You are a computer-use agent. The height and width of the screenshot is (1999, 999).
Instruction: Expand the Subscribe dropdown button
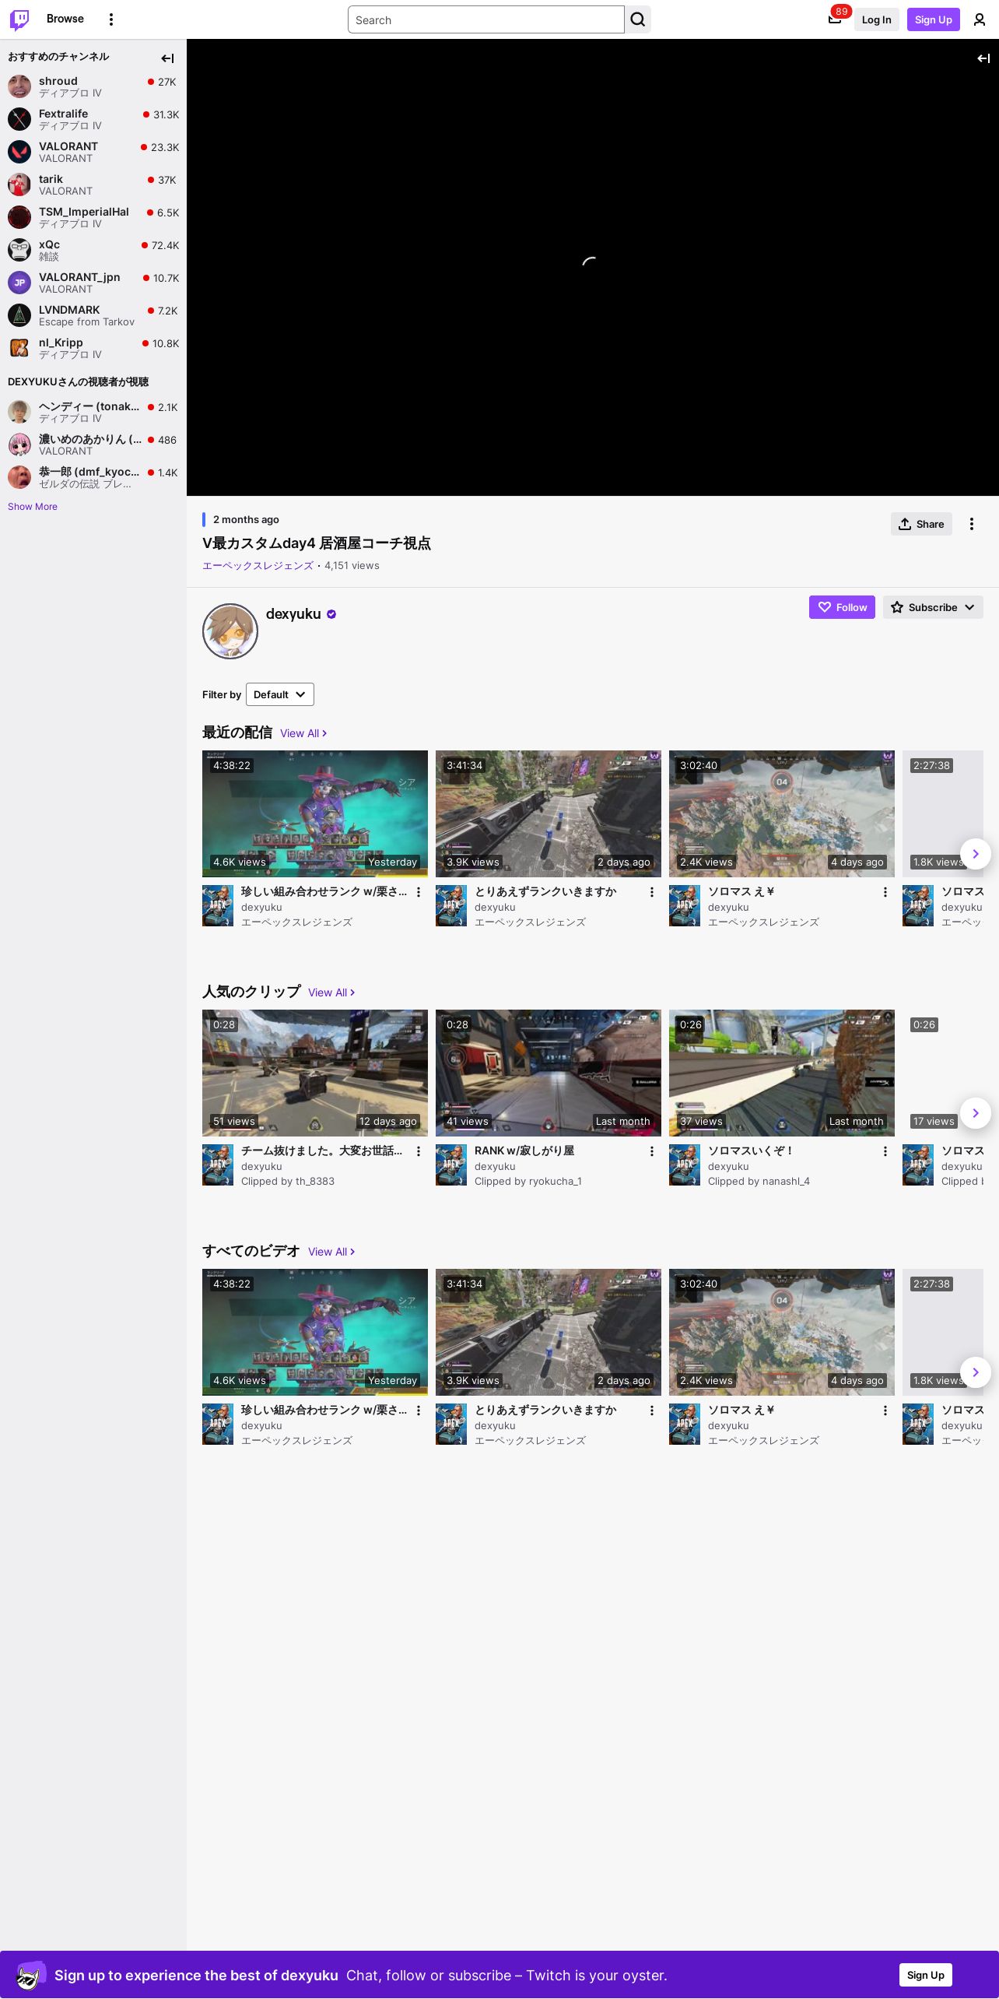pos(933,607)
